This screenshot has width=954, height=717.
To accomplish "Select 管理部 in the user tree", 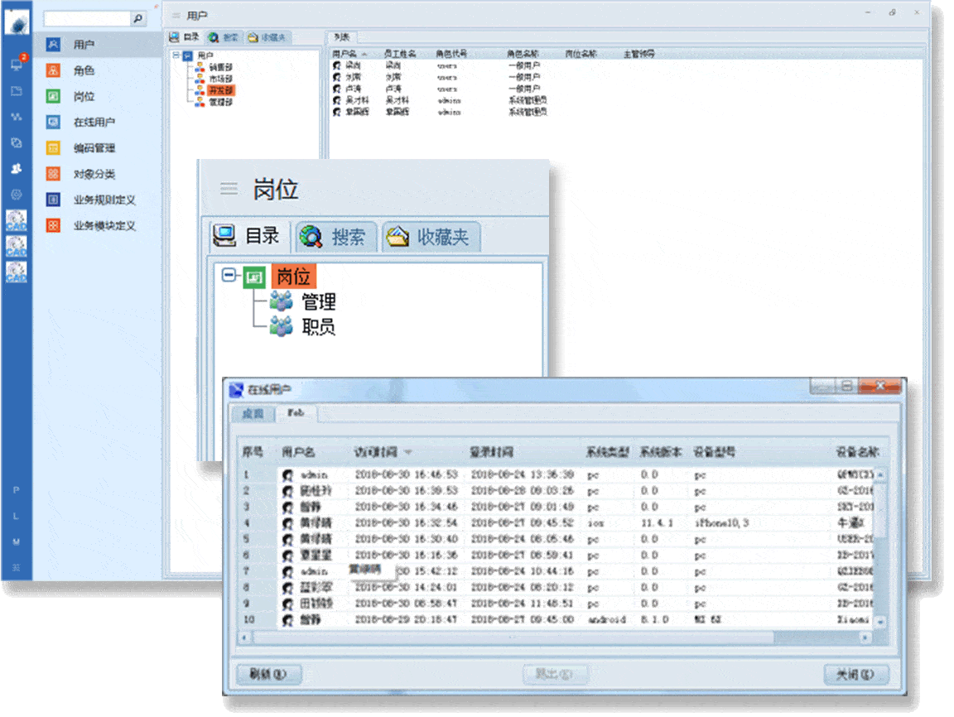I will pos(220,102).
